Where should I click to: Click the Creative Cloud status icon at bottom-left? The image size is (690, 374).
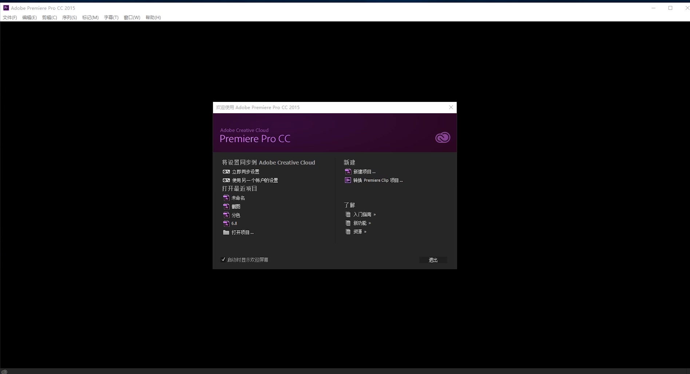coord(4,372)
